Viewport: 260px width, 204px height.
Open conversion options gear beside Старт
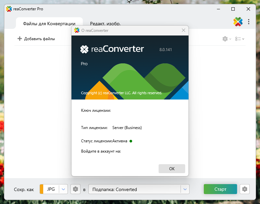click(245, 189)
